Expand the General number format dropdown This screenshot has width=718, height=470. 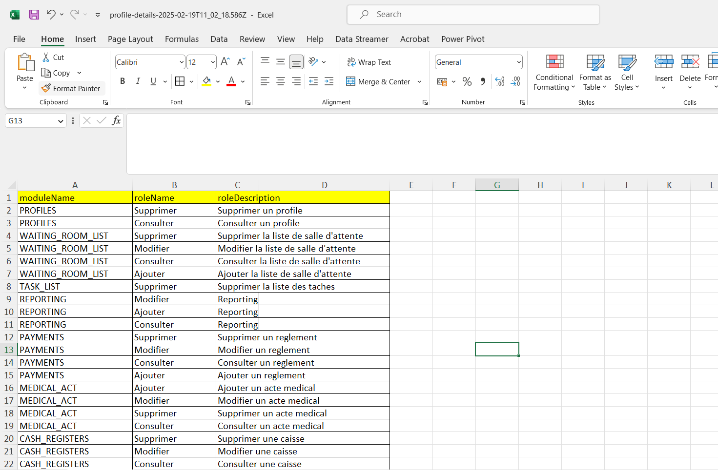(x=518, y=62)
